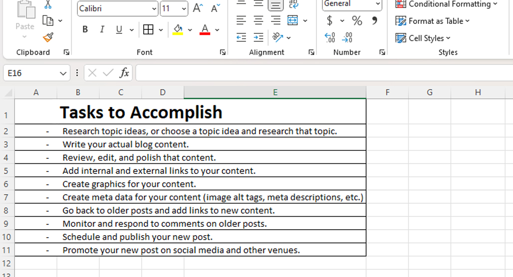Decrease indent
This screenshot has height=277, width=513.
point(241,37)
